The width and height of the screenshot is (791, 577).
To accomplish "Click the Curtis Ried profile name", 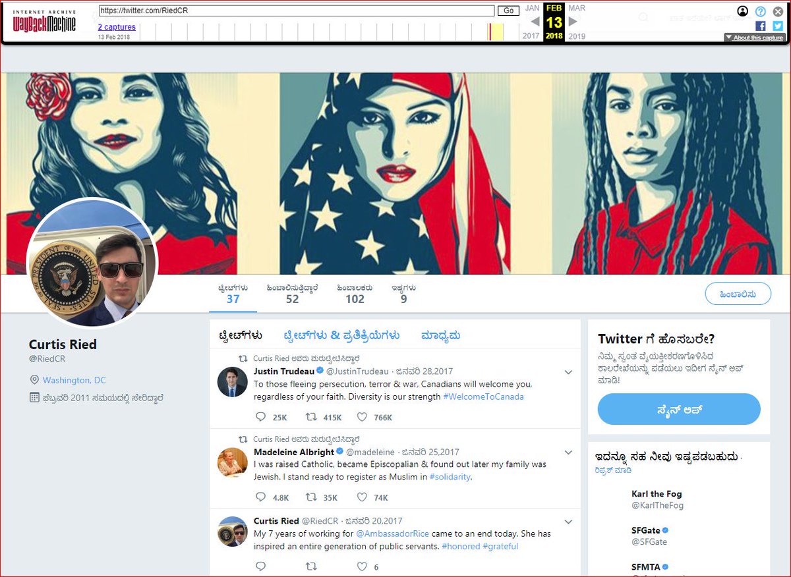I will [63, 344].
